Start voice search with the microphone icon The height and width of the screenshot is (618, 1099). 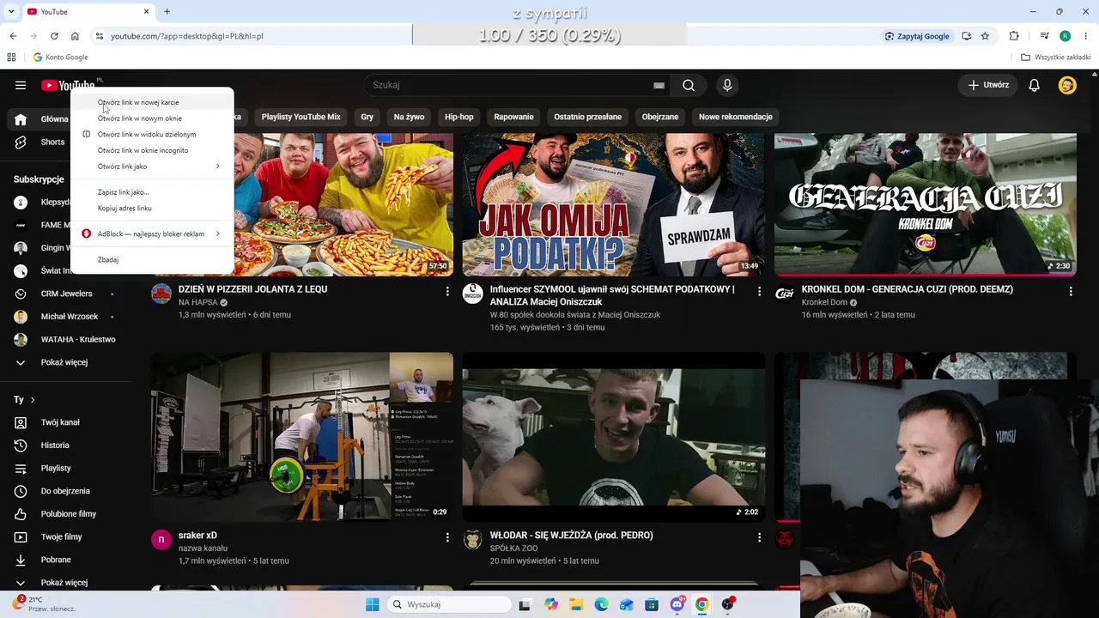(727, 85)
